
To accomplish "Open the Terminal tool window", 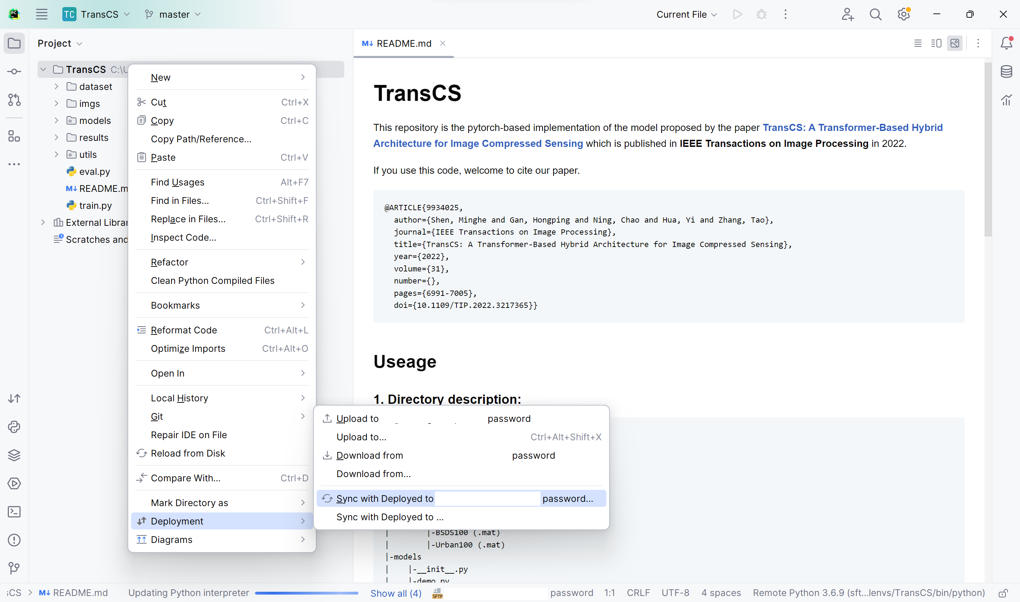I will tap(14, 512).
